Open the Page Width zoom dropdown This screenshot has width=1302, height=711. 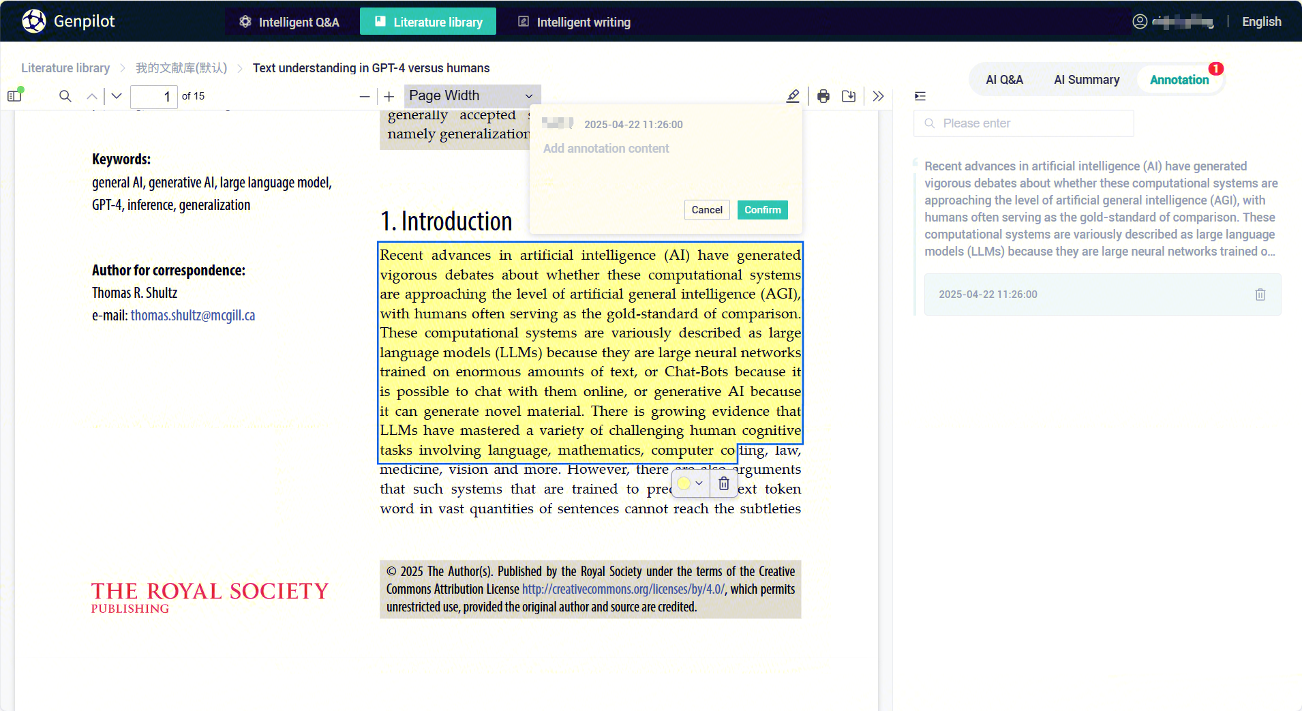pyautogui.click(x=472, y=96)
